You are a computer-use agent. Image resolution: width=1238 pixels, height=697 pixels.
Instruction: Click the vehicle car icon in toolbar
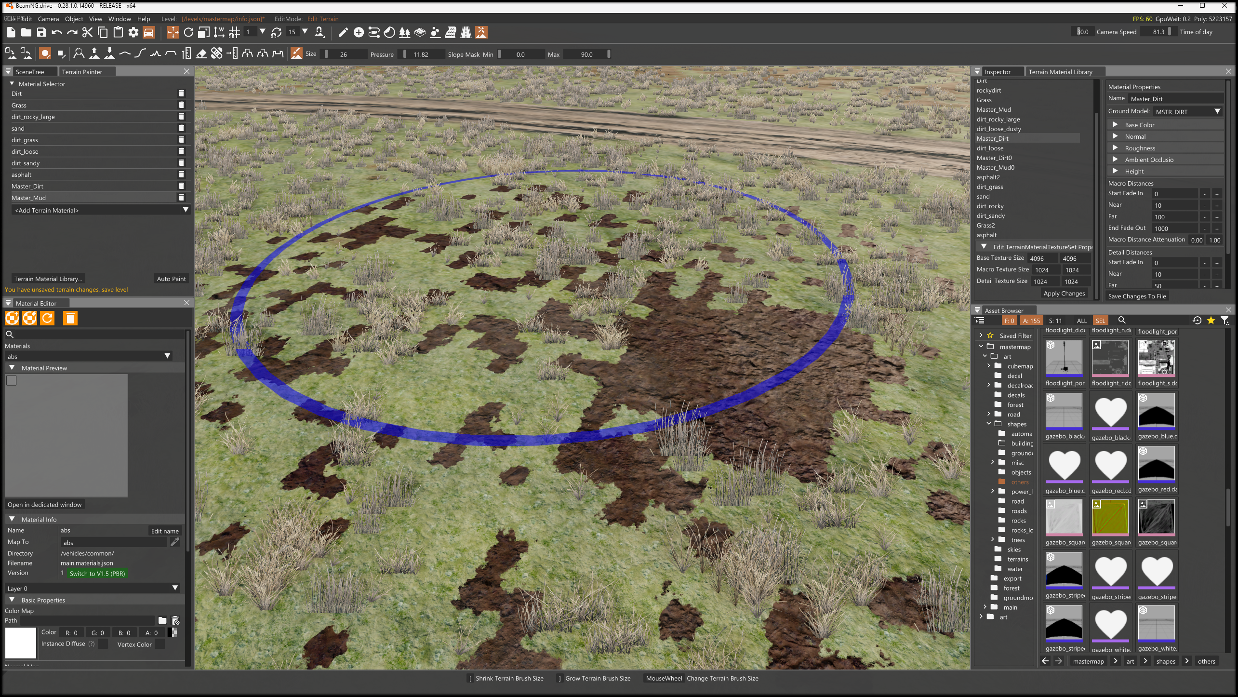point(149,32)
